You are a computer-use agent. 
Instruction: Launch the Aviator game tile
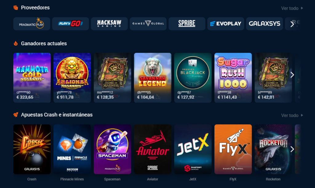pyautogui.click(x=153, y=149)
